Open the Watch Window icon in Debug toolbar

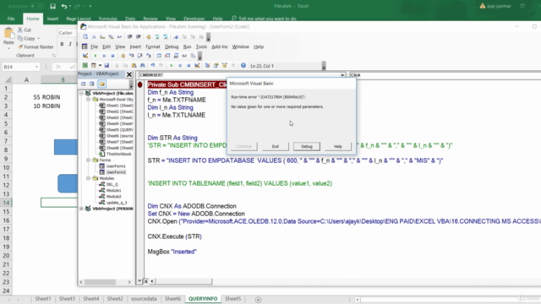pyautogui.click(x=176, y=56)
